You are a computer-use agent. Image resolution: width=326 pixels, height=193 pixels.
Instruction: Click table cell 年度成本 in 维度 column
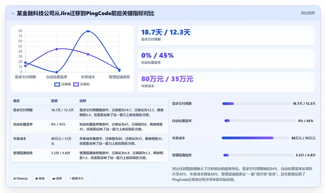[x=20, y=139]
